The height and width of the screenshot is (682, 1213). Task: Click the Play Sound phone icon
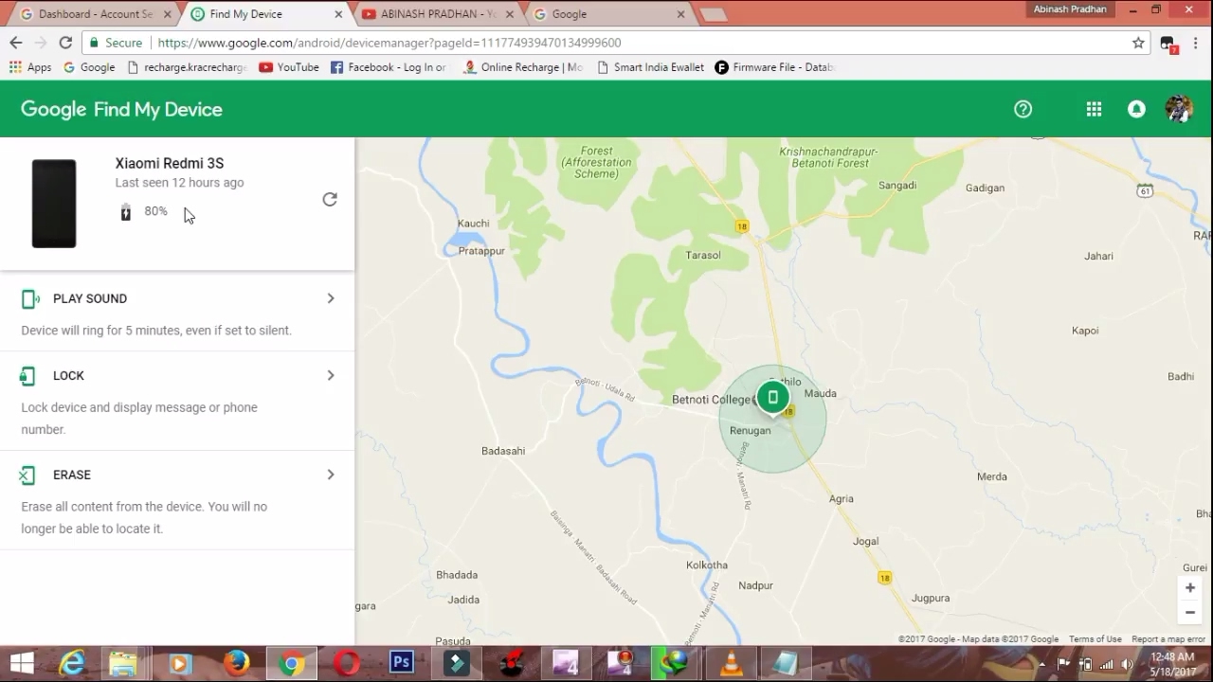[x=29, y=299]
